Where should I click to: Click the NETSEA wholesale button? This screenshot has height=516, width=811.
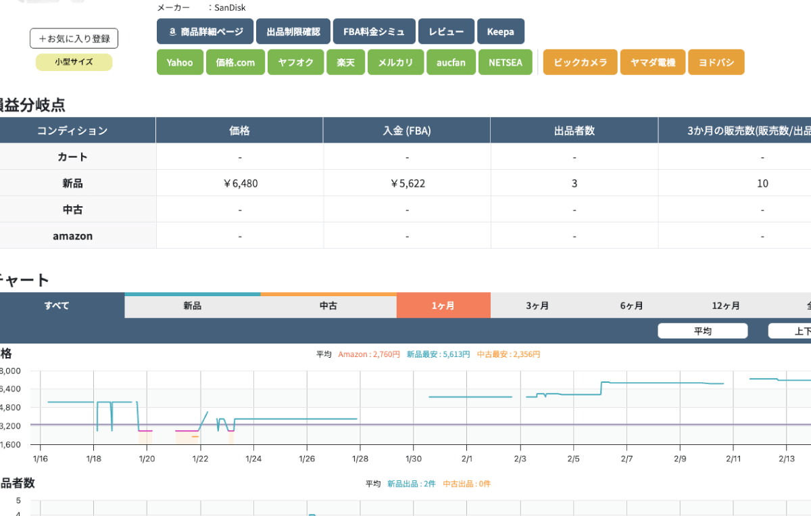[x=506, y=62]
